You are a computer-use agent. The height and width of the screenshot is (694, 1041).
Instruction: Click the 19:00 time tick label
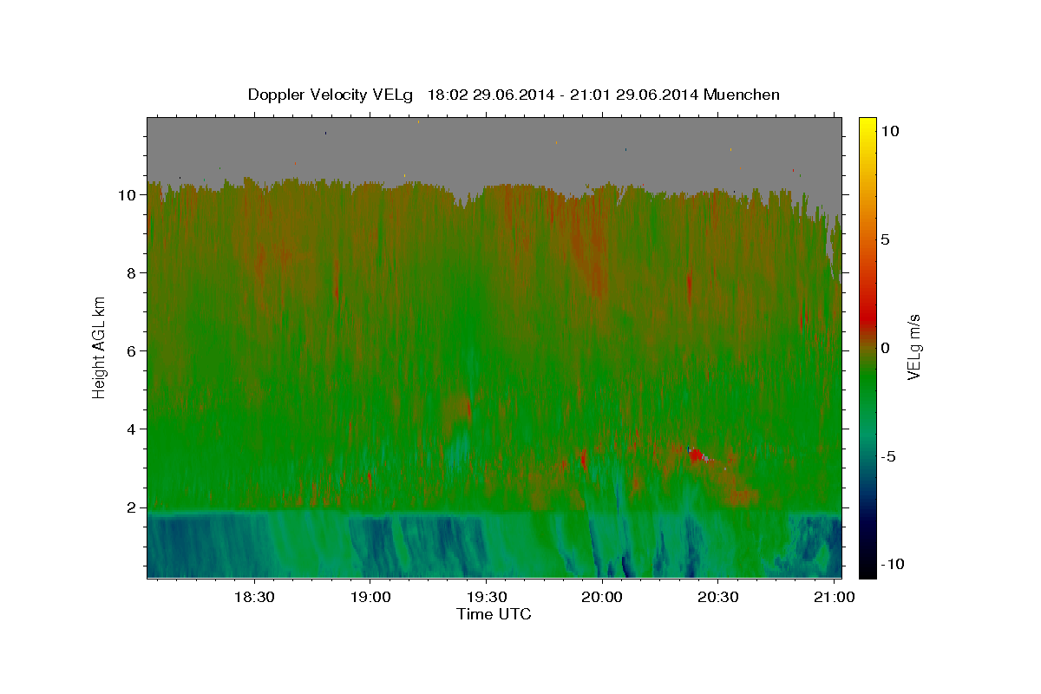pos(370,598)
